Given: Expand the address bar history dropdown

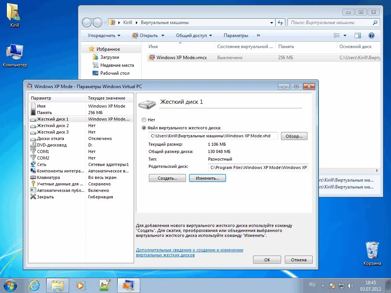Looking at the screenshot, I should pyautogui.click(x=271, y=23).
